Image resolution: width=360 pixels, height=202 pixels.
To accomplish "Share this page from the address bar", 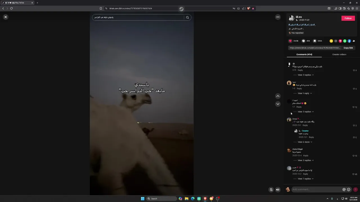I will pos(243,8).
